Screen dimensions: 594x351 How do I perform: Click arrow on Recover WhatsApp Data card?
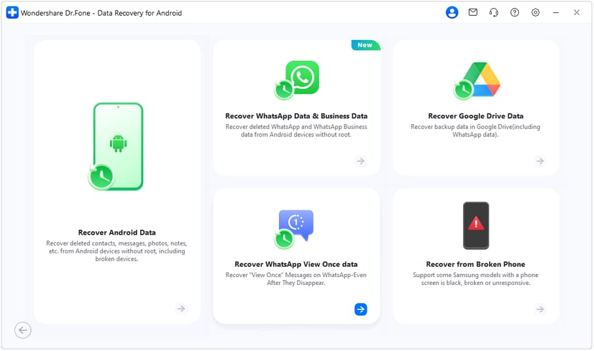[361, 161]
